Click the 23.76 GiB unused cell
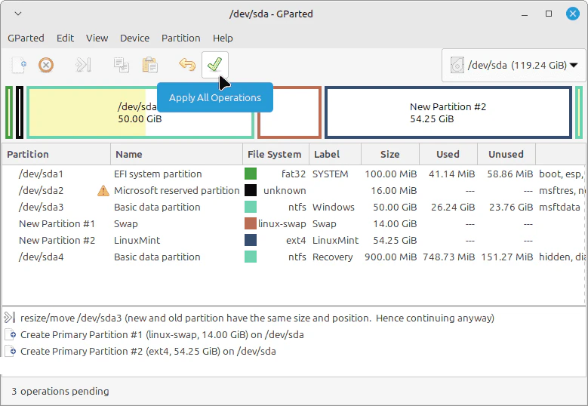 [x=511, y=207]
